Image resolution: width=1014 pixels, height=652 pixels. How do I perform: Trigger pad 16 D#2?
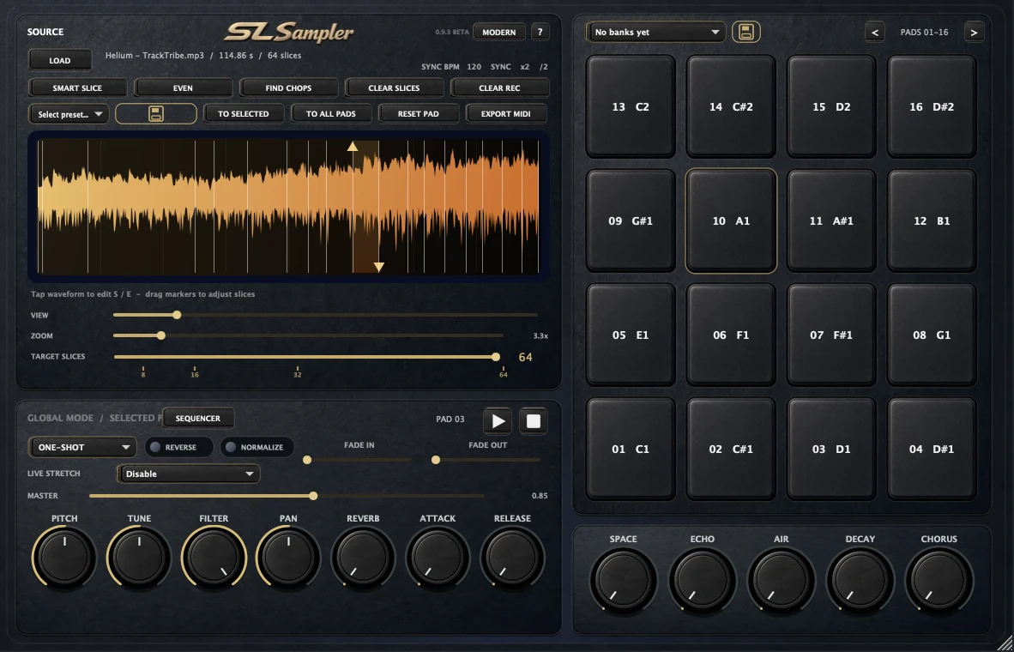coord(932,106)
